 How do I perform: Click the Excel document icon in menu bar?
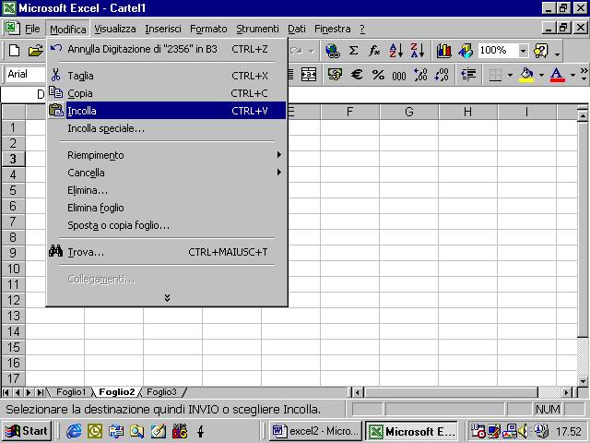point(12,29)
